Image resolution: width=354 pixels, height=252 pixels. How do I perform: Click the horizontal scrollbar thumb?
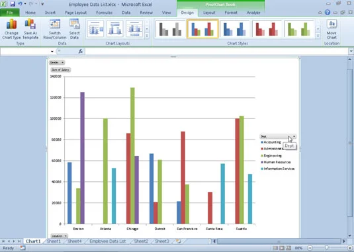[x=279, y=241]
